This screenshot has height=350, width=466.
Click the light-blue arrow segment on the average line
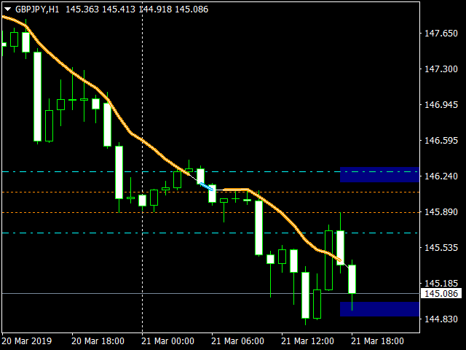tap(206, 185)
